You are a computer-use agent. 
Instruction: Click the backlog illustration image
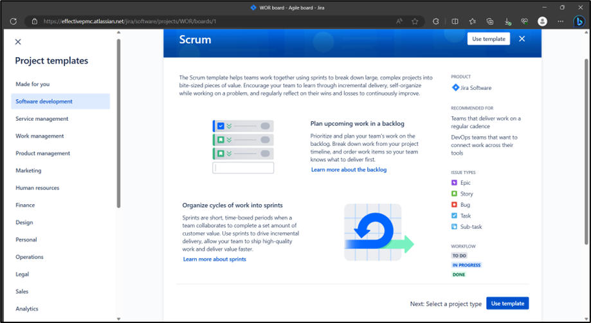243,146
